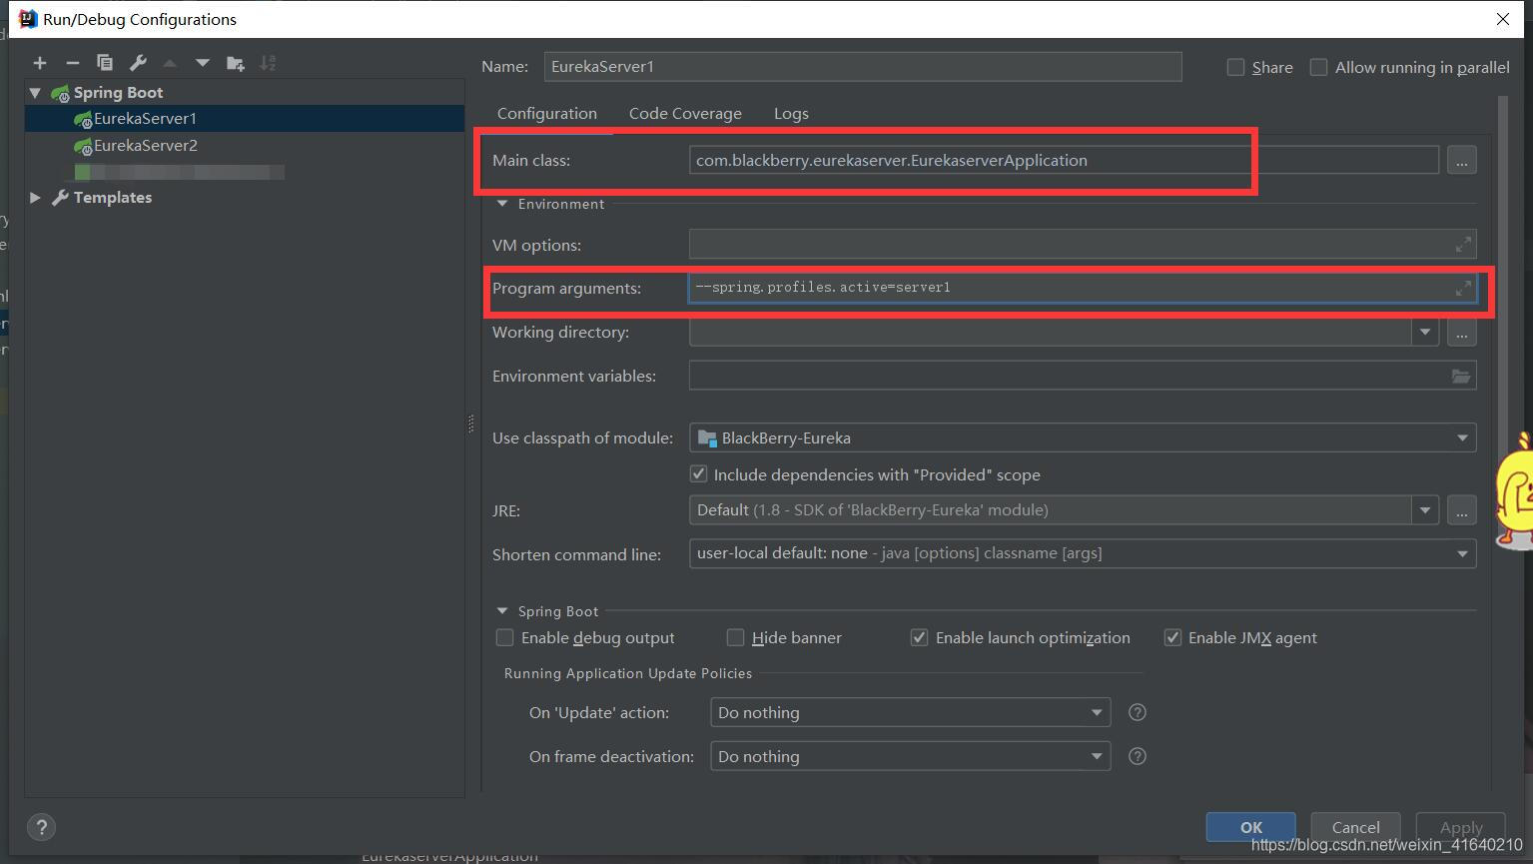Open the Environment variables folder icon
The height and width of the screenshot is (864, 1533).
click(1461, 376)
